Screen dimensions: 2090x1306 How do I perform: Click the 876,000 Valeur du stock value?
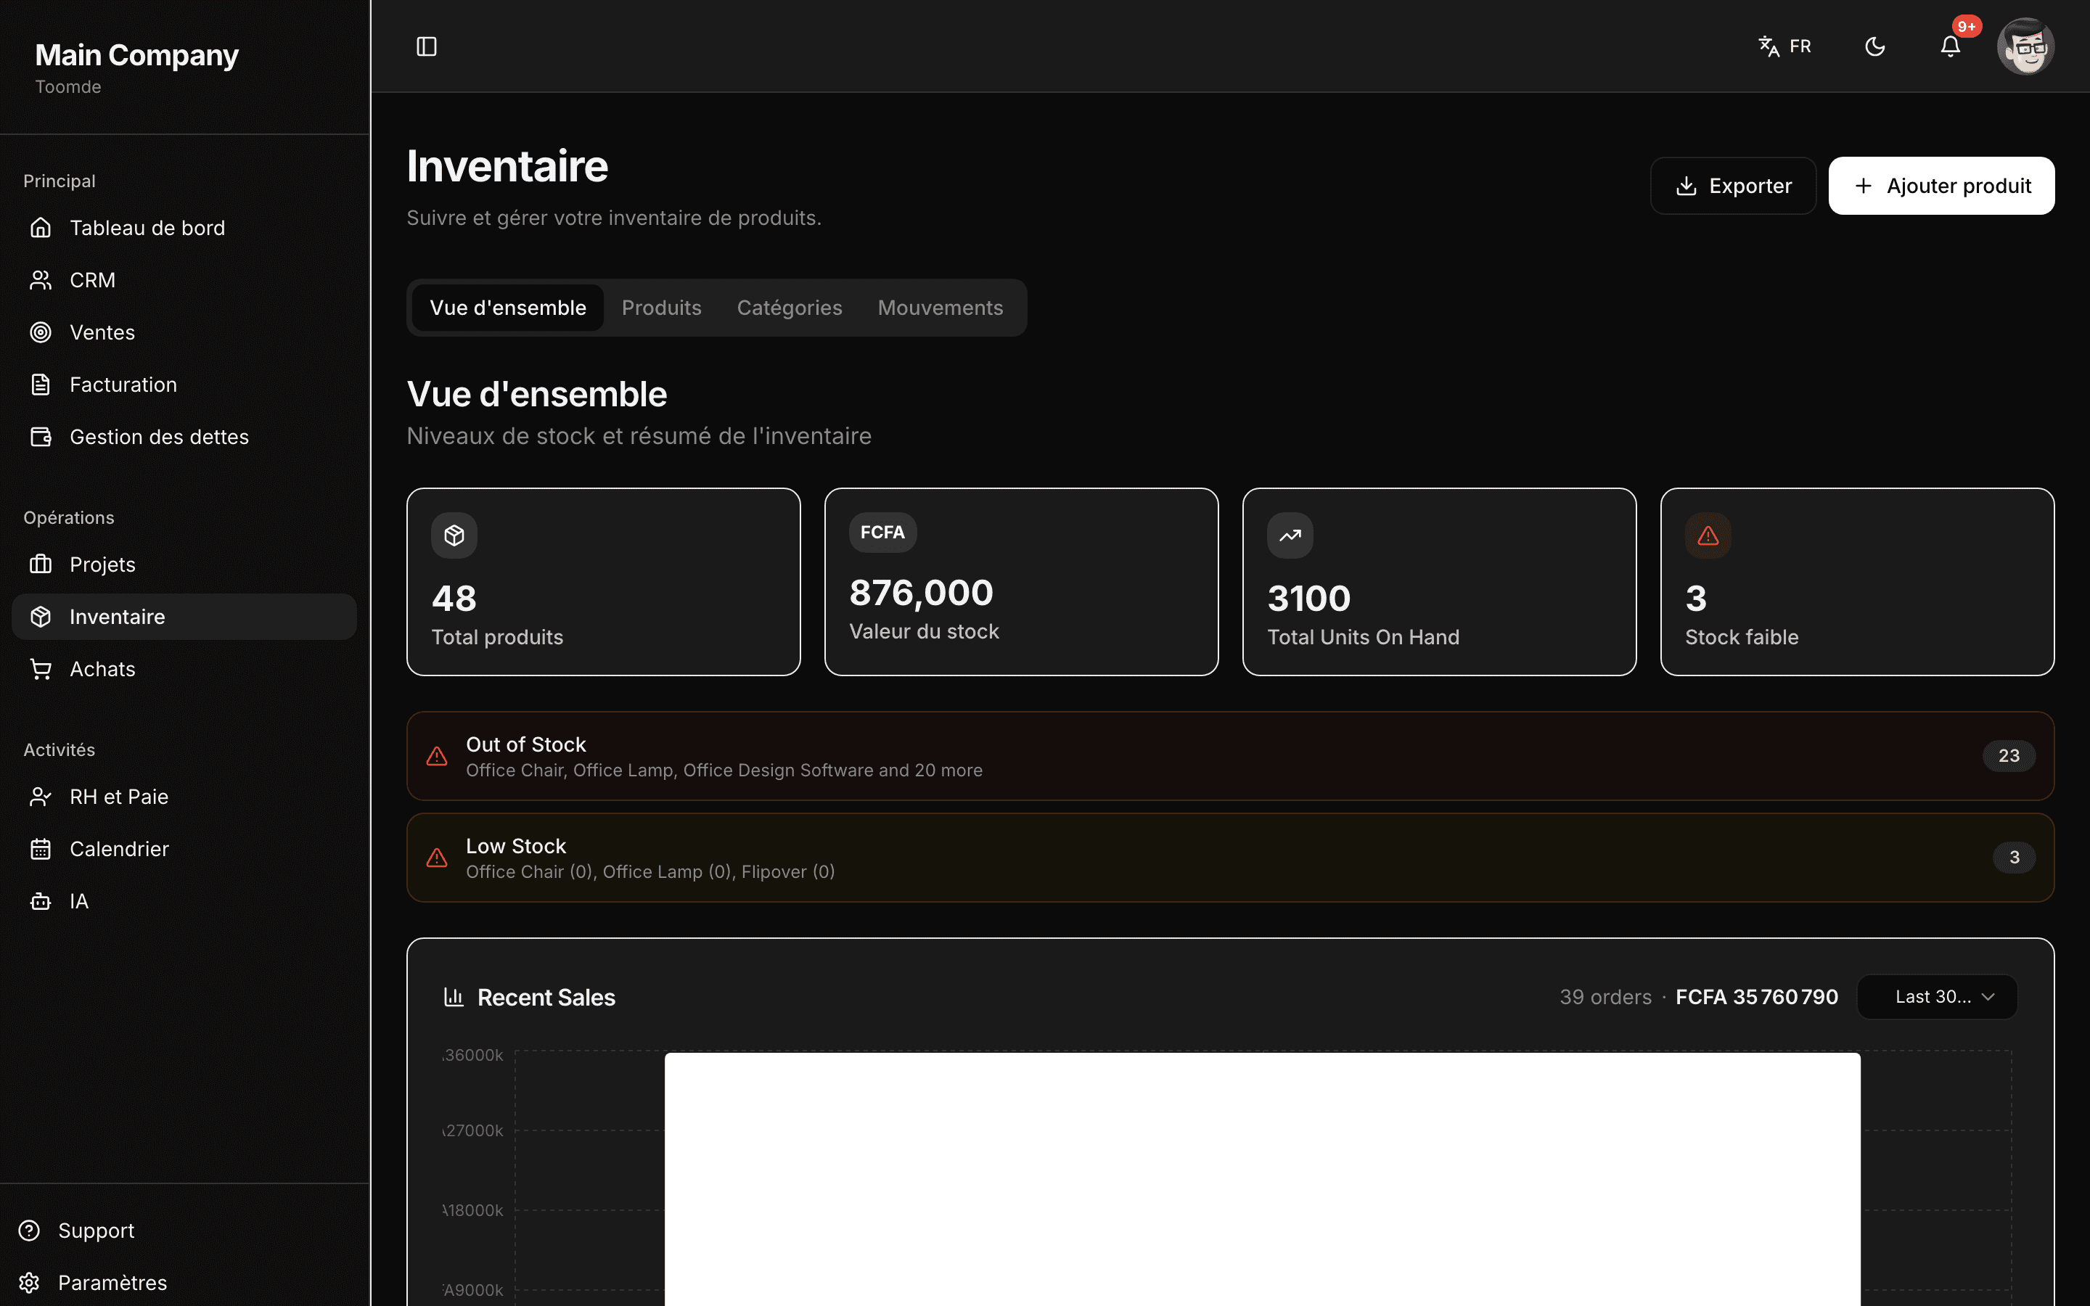(922, 594)
